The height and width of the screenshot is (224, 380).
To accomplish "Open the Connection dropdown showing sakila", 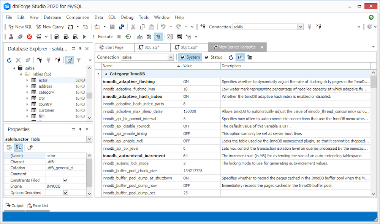I will pos(300,27).
